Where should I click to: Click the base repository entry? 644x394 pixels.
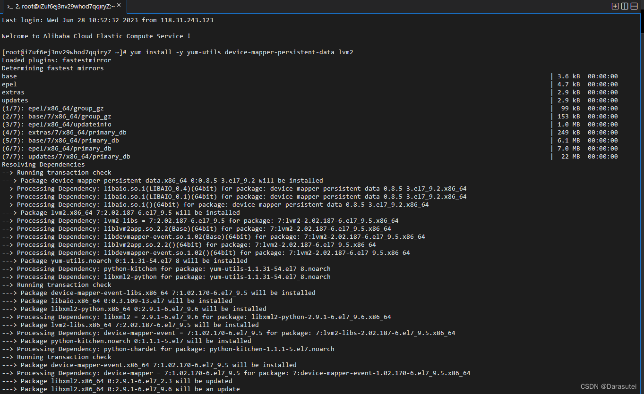[9, 76]
